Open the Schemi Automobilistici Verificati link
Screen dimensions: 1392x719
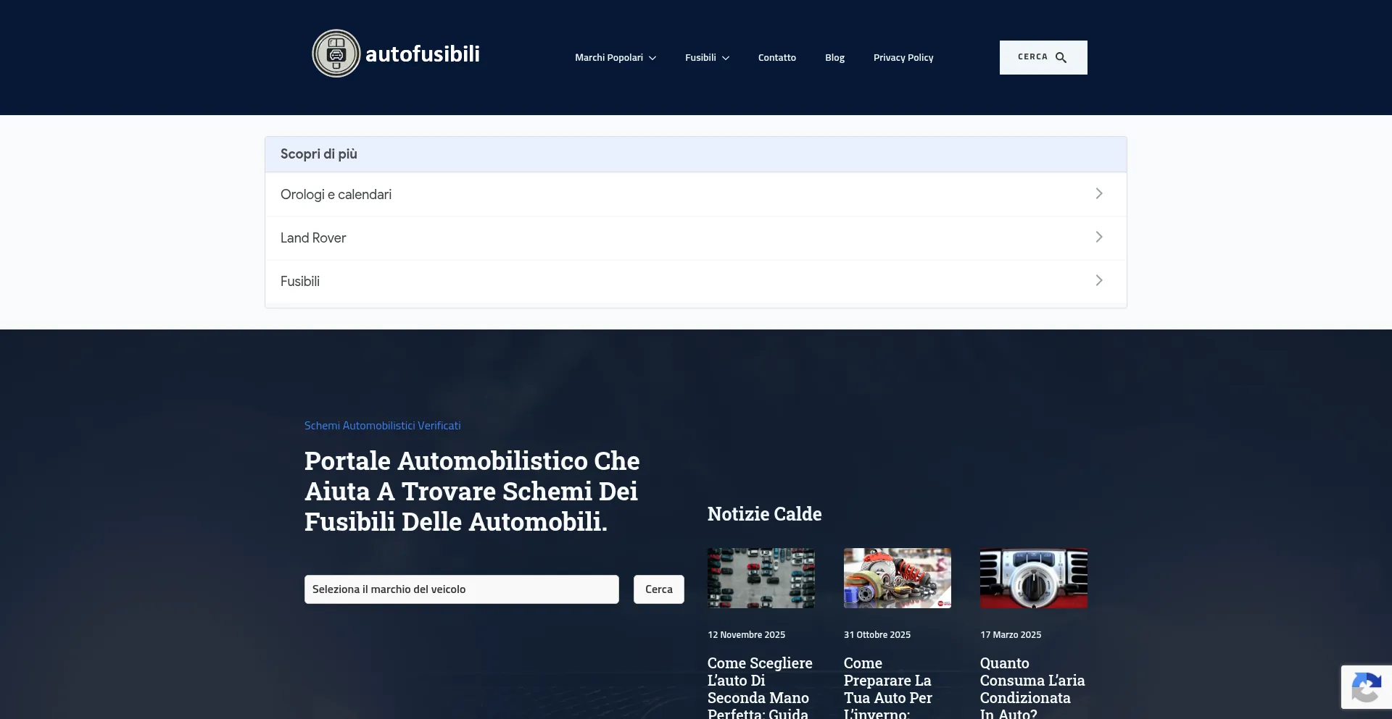382,426
